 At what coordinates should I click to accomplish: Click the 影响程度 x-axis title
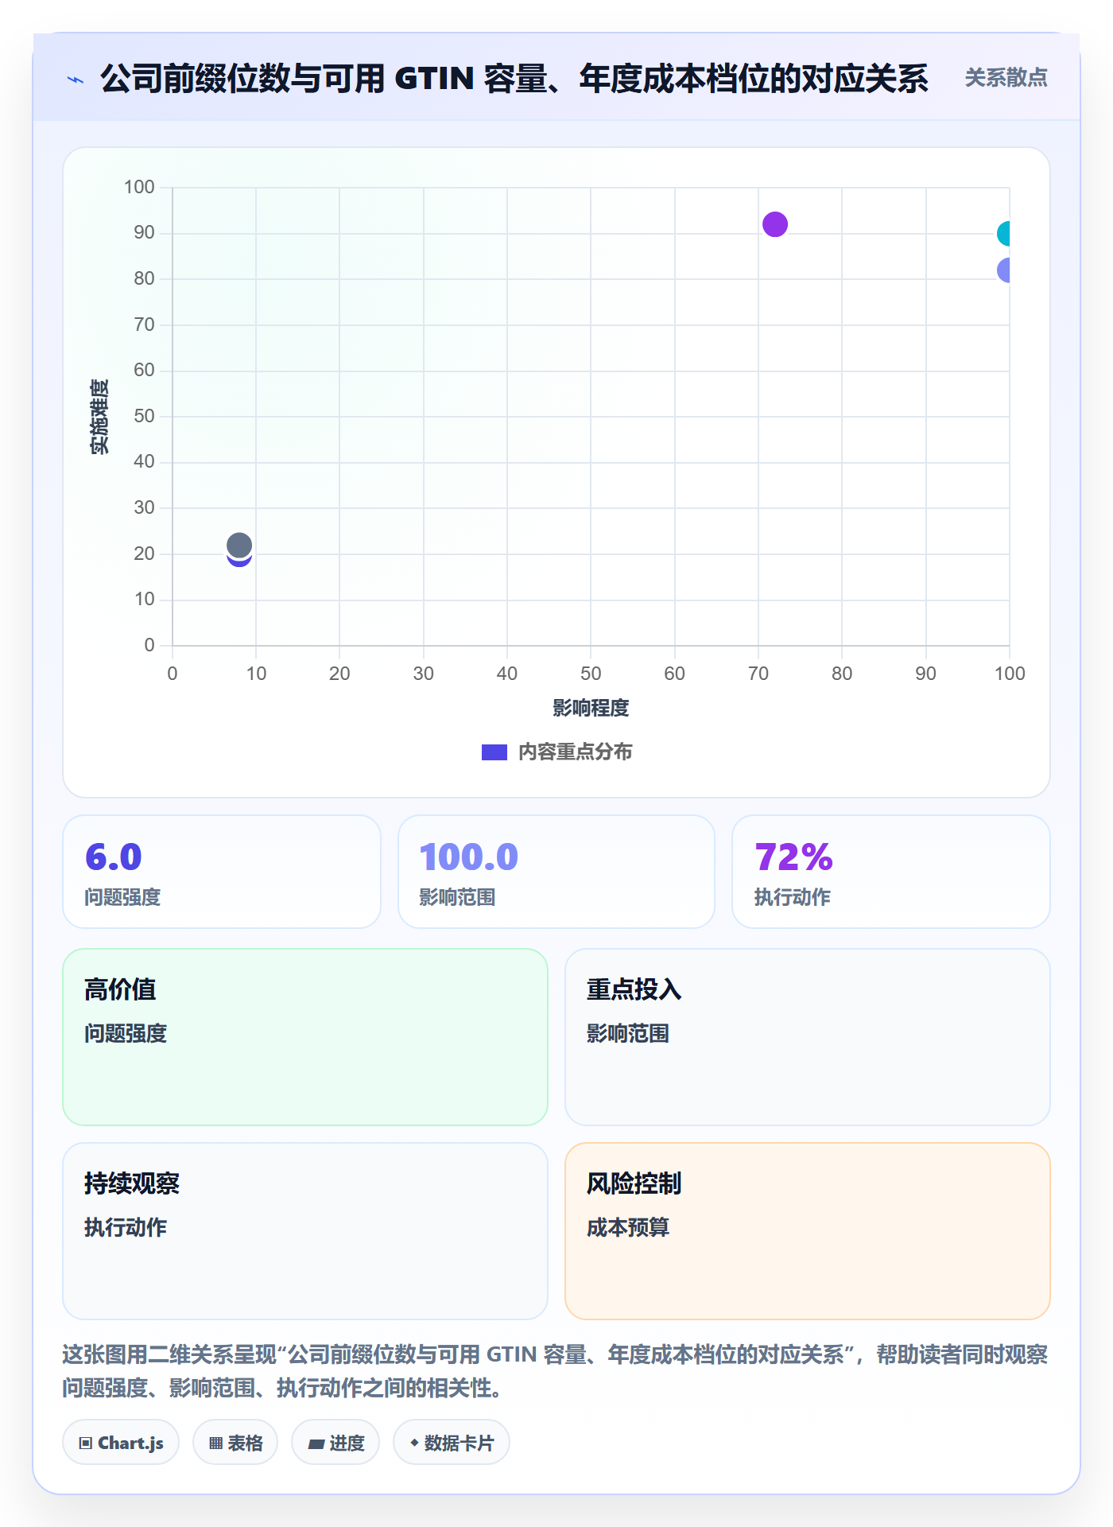pyautogui.click(x=591, y=708)
